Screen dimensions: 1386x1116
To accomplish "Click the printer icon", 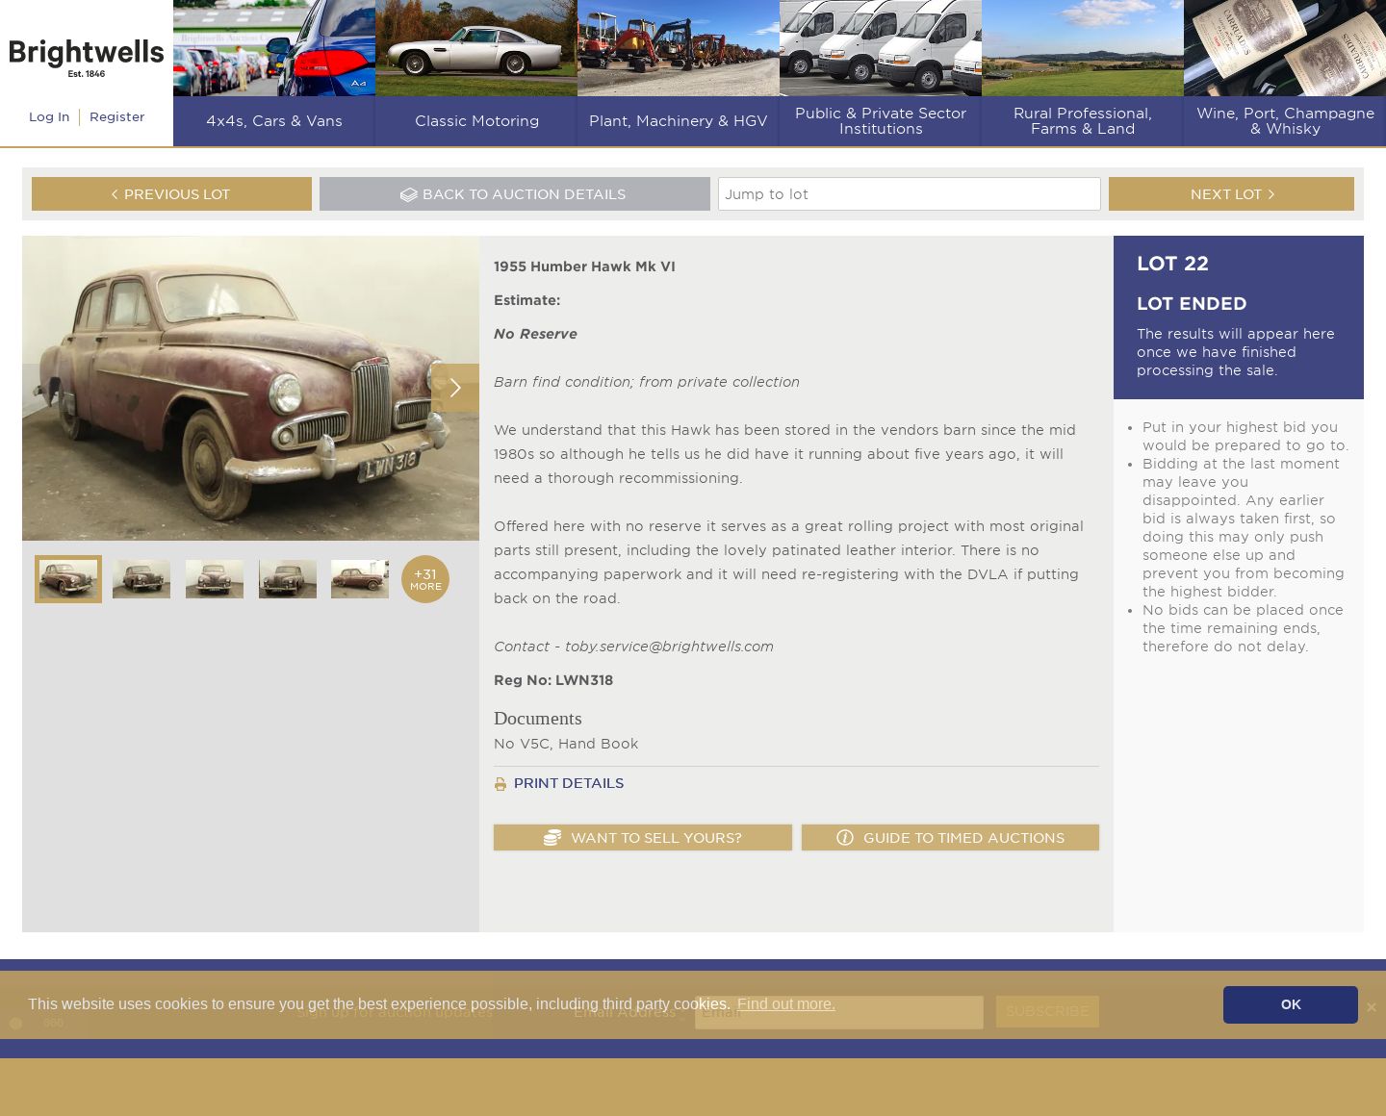I will click(x=500, y=784).
